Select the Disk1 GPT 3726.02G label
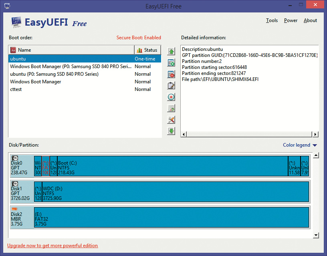327x256 pixels. point(22,192)
